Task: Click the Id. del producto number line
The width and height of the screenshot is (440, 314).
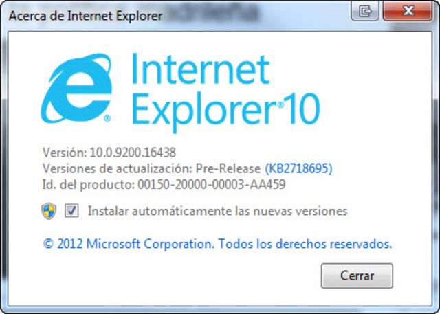Action: (164, 185)
